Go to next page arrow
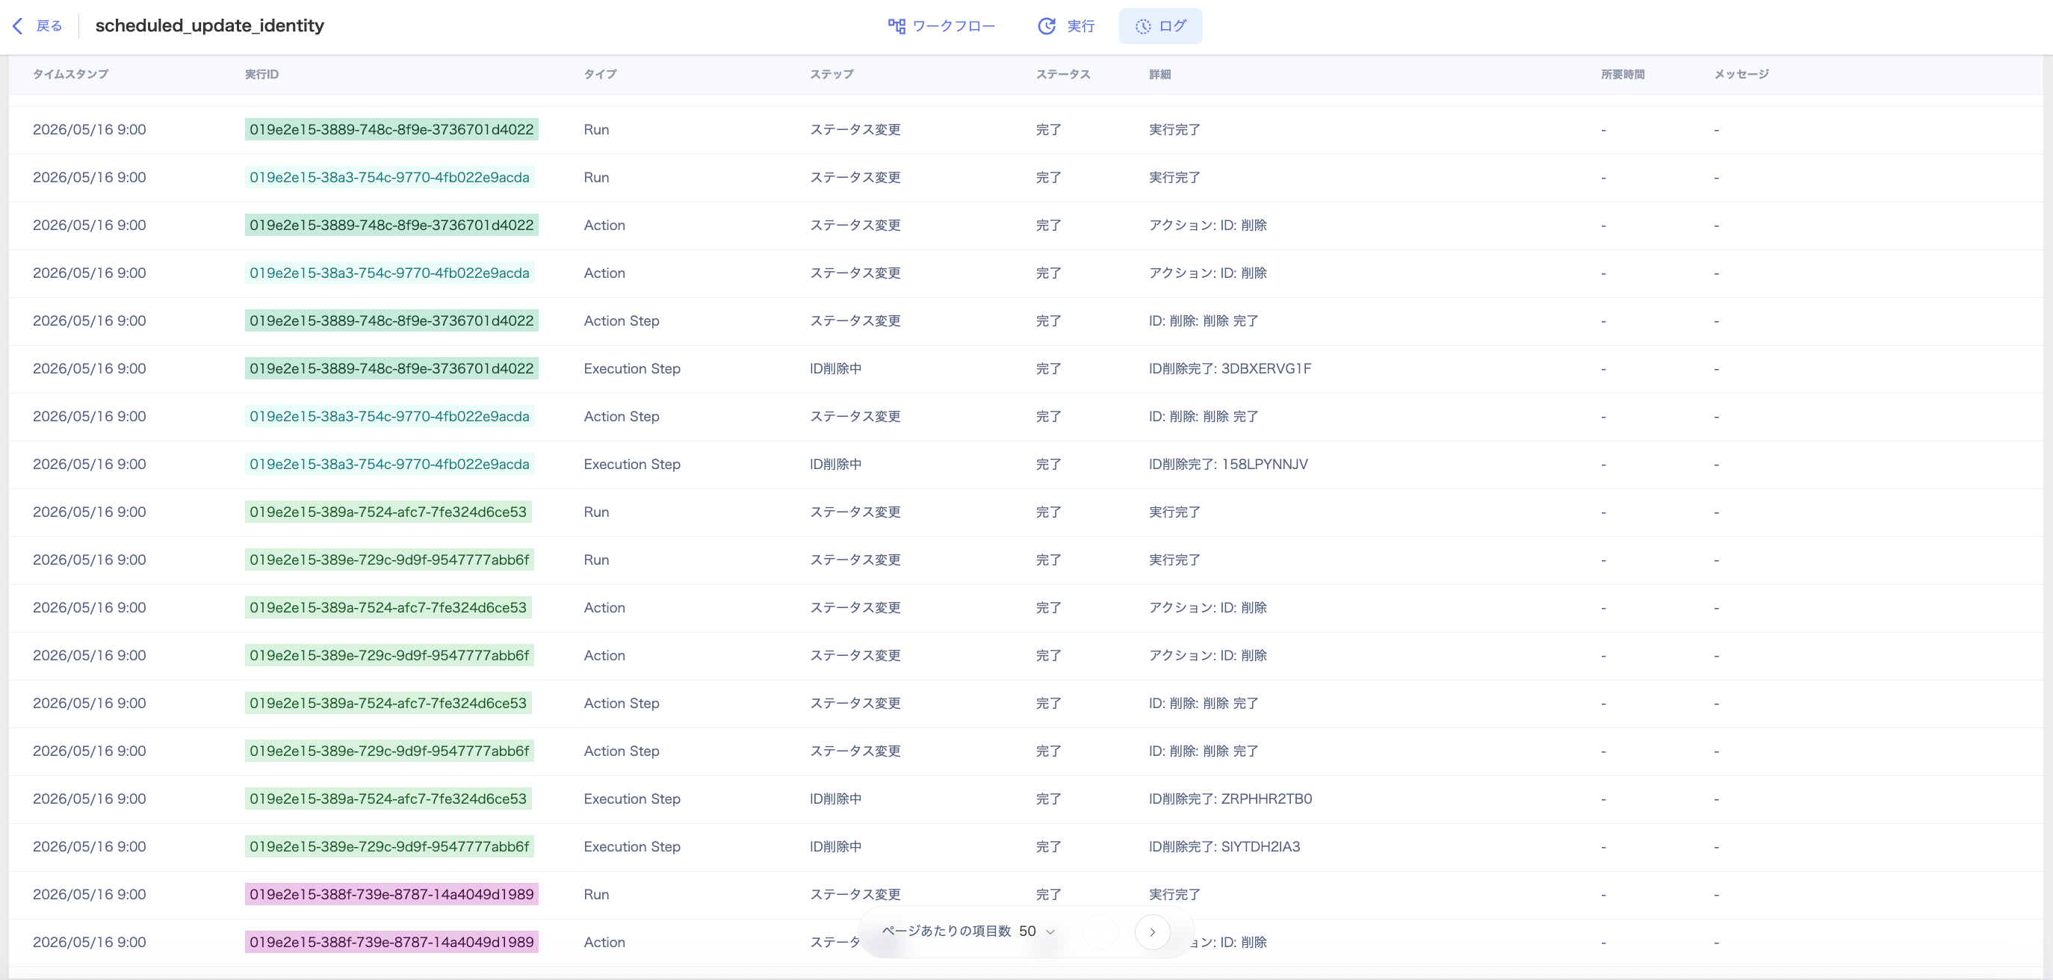 pyautogui.click(x=1153, y=932)
